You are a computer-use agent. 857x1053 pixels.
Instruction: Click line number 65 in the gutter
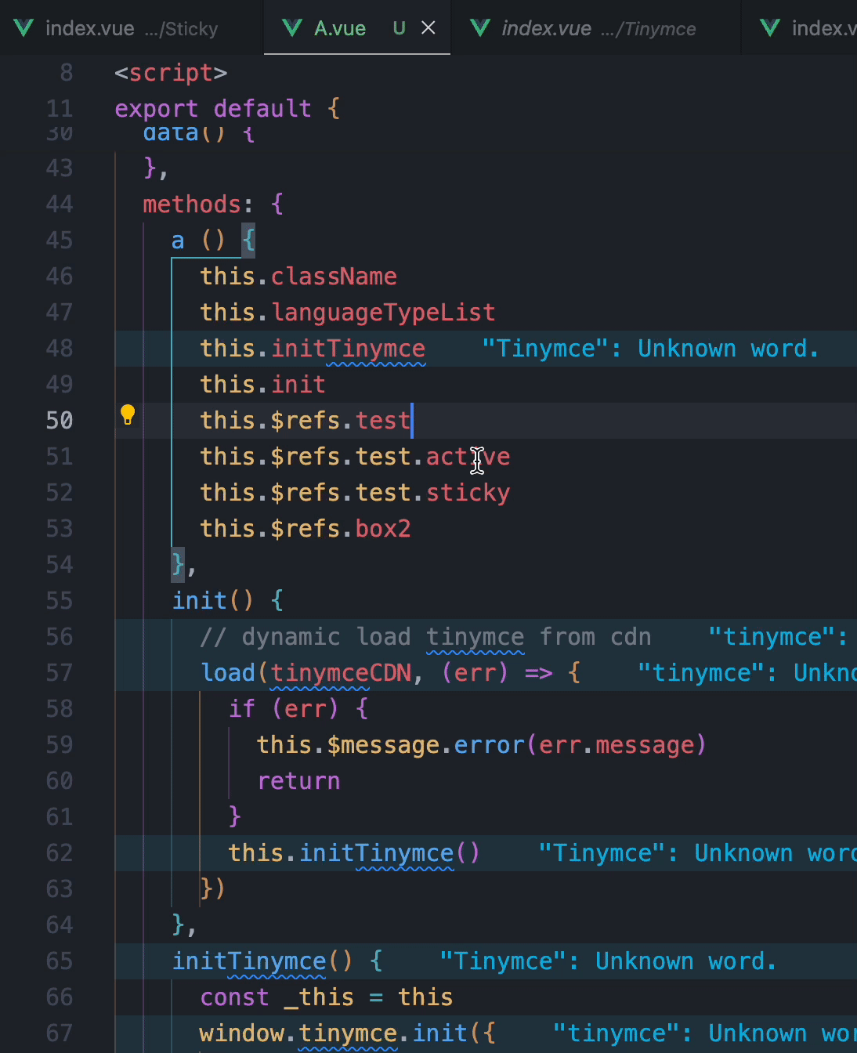(60, 961)
